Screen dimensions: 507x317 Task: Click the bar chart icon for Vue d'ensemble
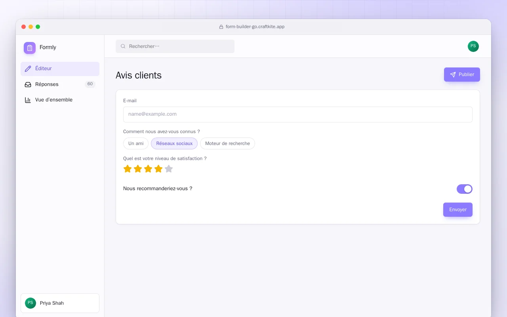pyautogui.click(x=28, y=100)
